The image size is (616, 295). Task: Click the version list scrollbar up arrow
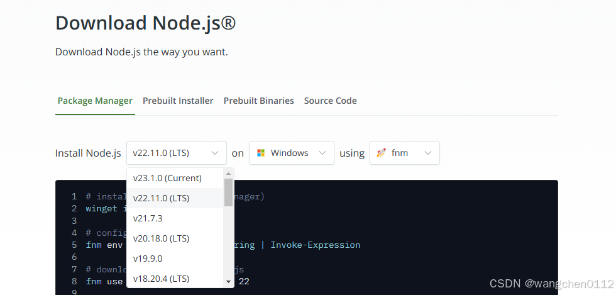coord(228,174)
